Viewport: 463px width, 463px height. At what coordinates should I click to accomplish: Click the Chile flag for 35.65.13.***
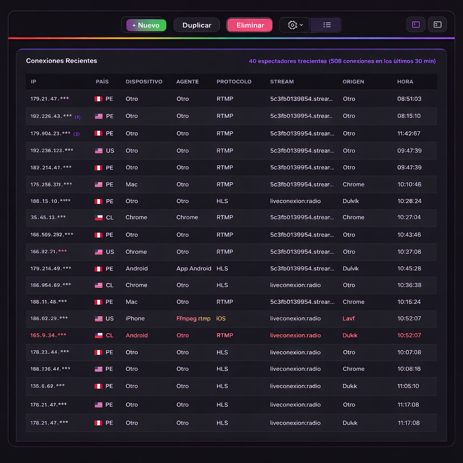tap(98, 217)
